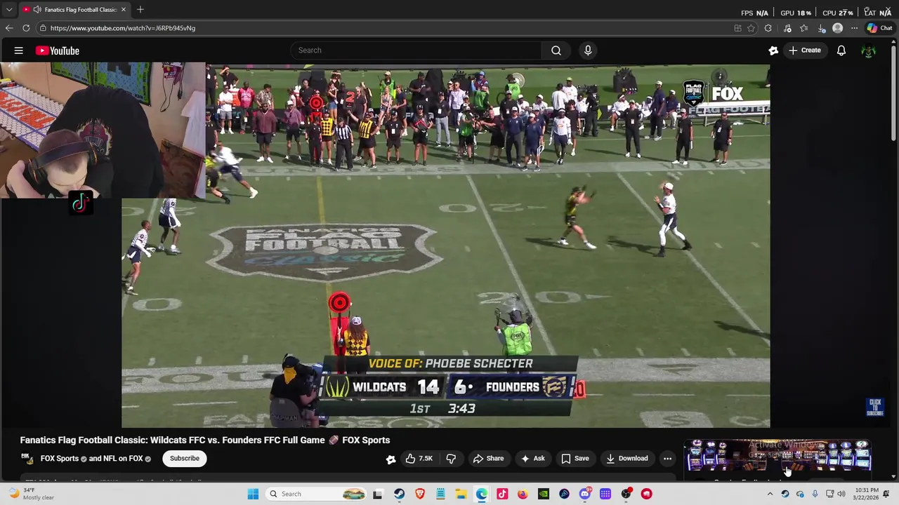Image resolution: width=899 pixels, height=505 pixels.
Task: Select the Fanatics Flag Football Classic tab
Action: pyautogui.click(x=75, y=10)
